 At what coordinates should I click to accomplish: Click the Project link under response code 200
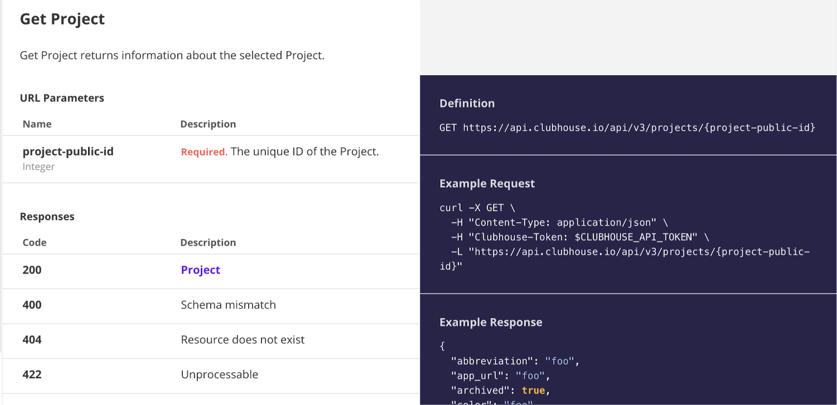click(200, 270)
